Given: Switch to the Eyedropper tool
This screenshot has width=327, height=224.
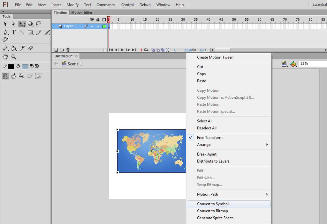Looking at the screenshot, I should coord(22,48).
